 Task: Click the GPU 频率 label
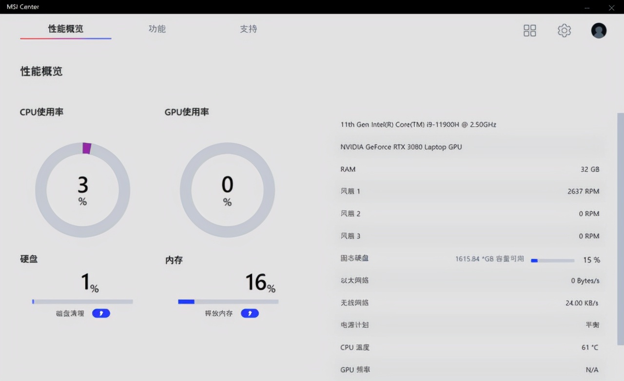355,370
